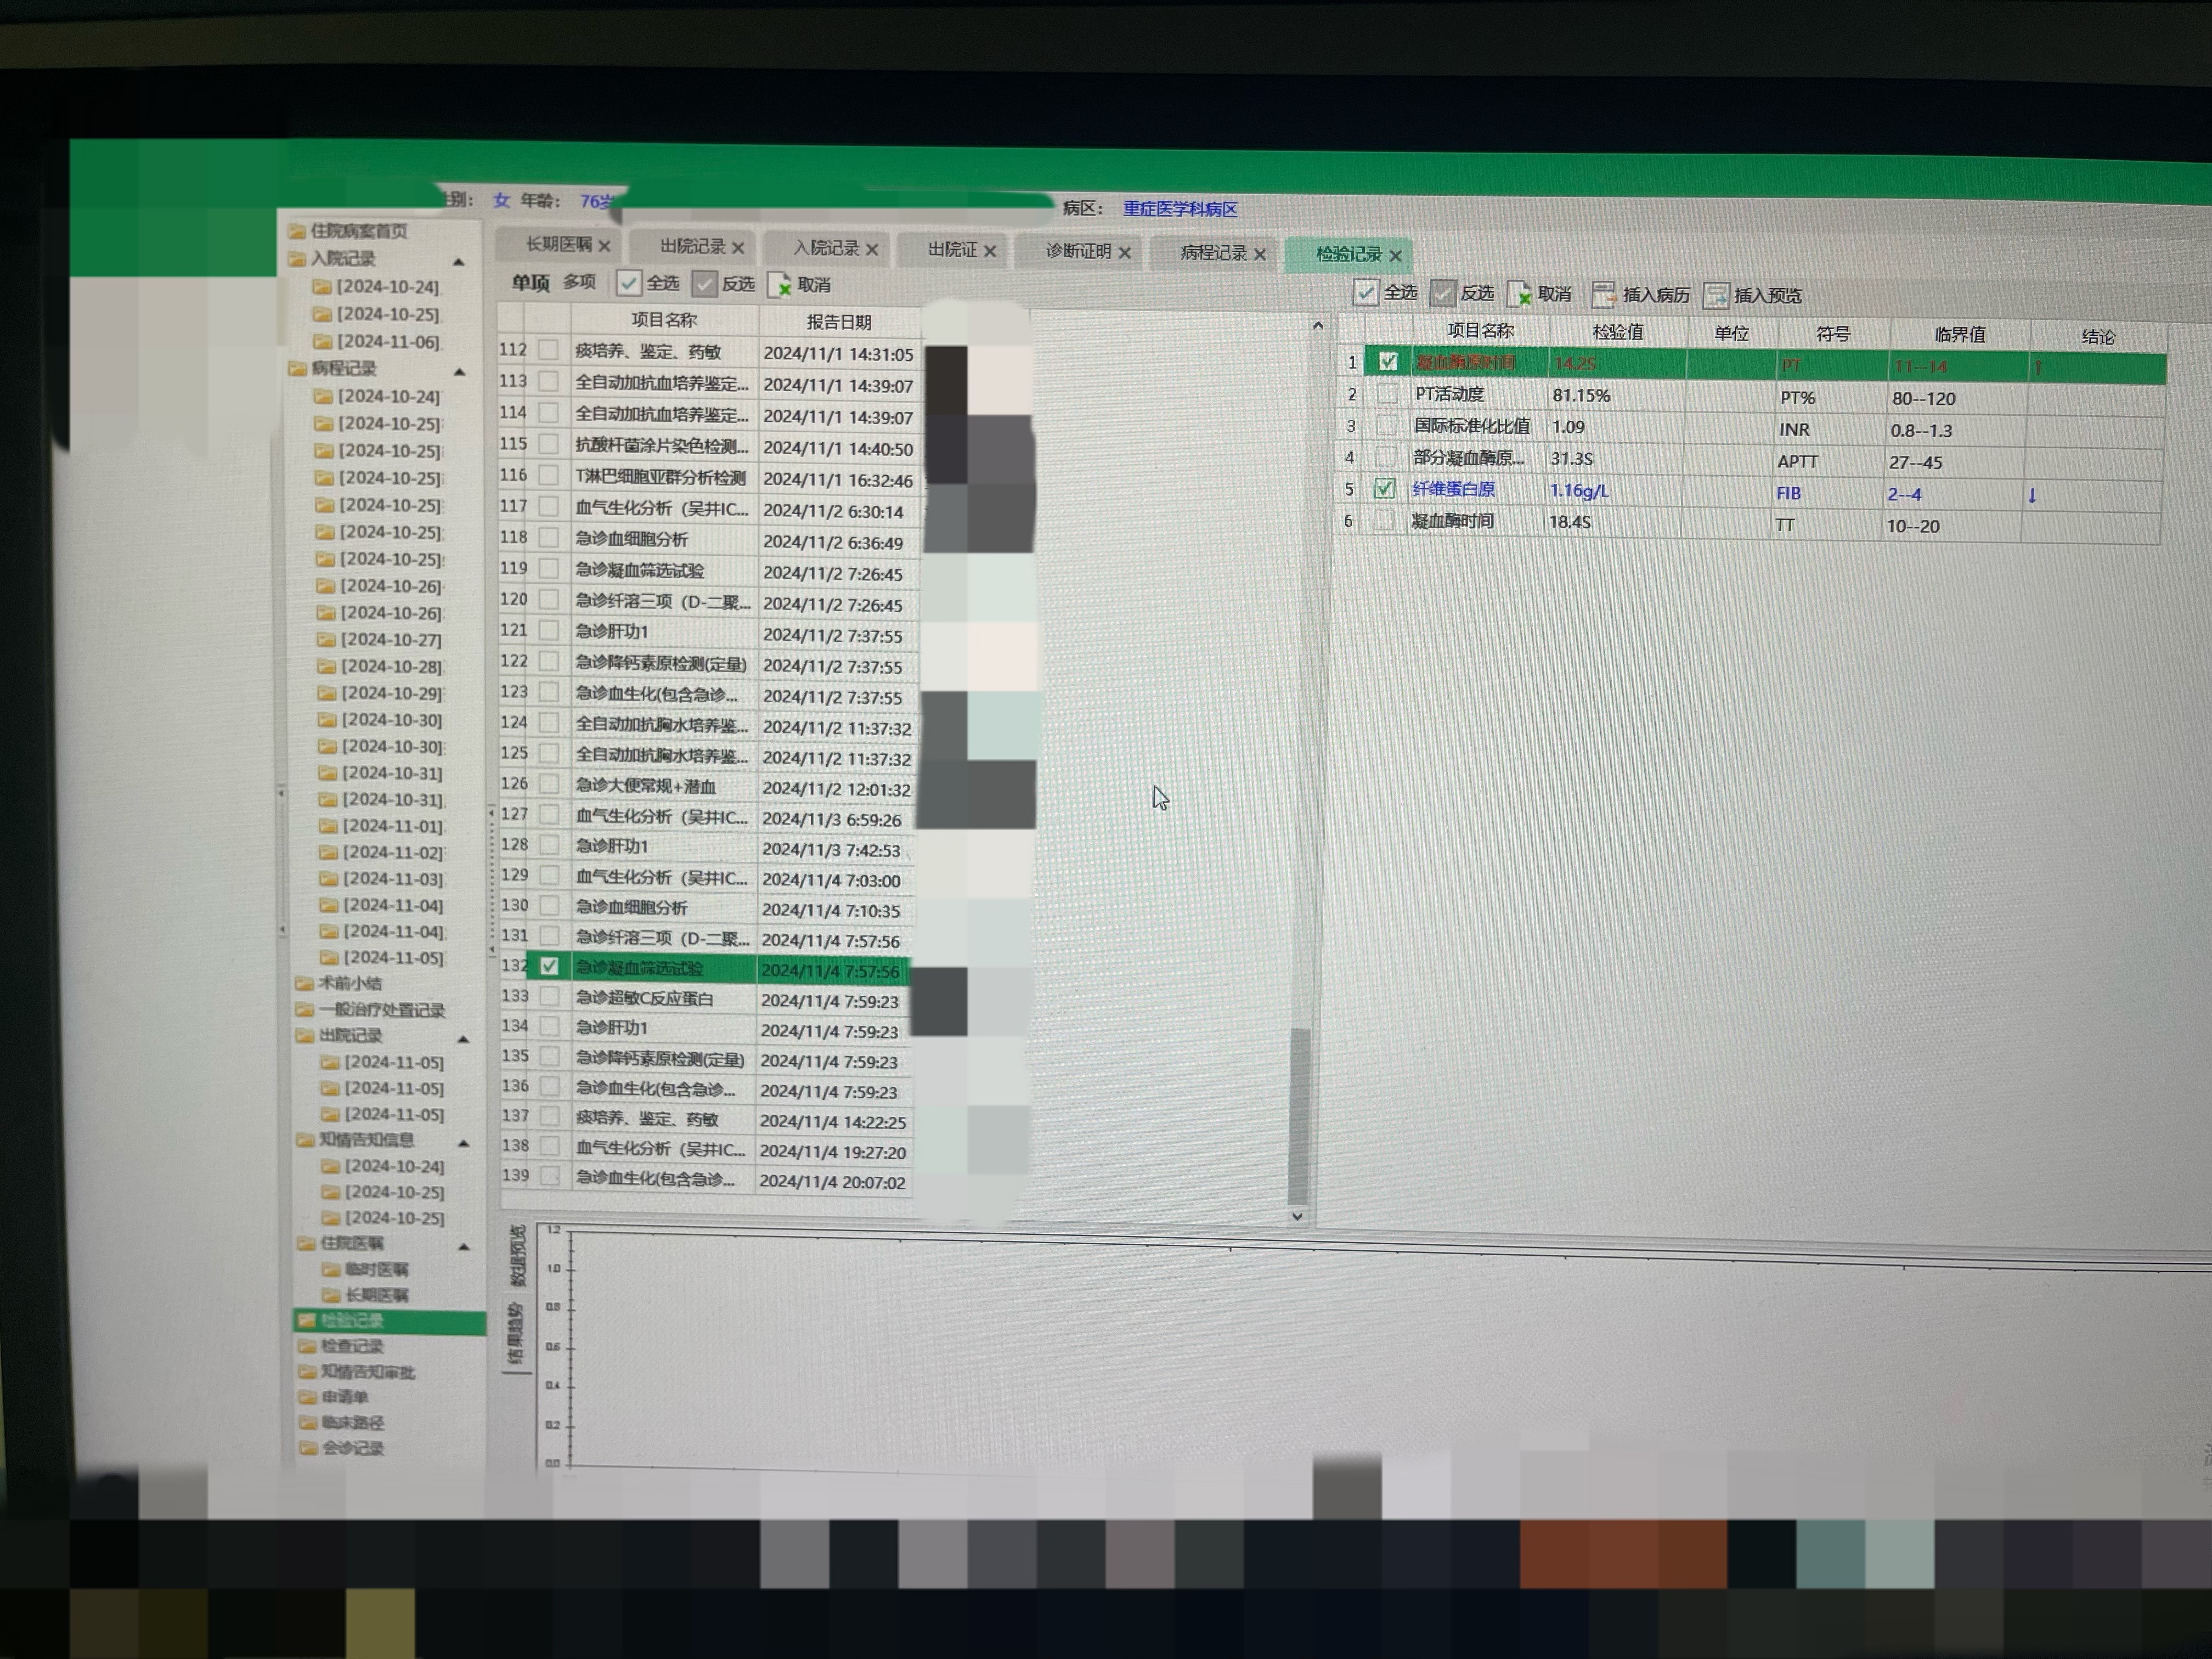Viewport: 2212px width, 1659px height.
Task: Close the 检验记录 tab
Action: [x=1396, y=255]
